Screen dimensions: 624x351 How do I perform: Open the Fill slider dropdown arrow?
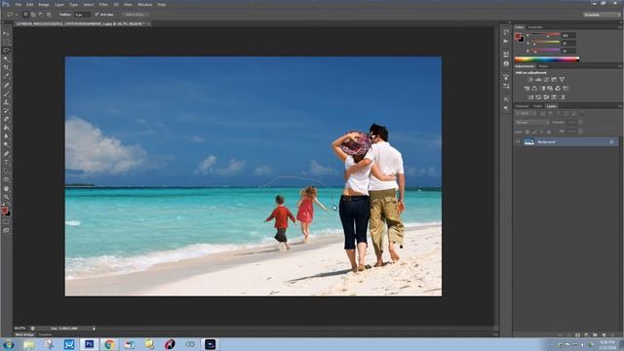click(x=581, y=132)
